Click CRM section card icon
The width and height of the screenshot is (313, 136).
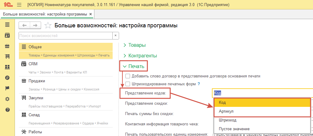tap(24, 64)
